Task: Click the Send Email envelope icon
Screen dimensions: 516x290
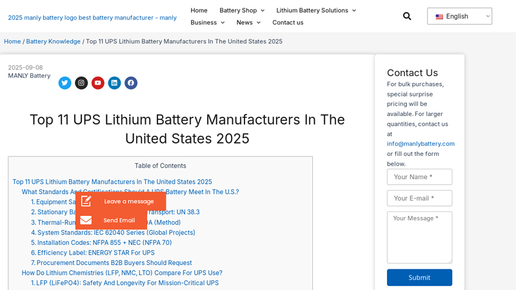Action: 86,220
